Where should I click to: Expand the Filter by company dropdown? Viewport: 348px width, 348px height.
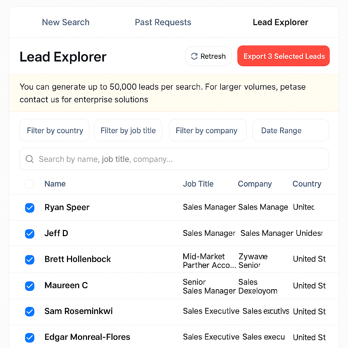coord(208,130)
